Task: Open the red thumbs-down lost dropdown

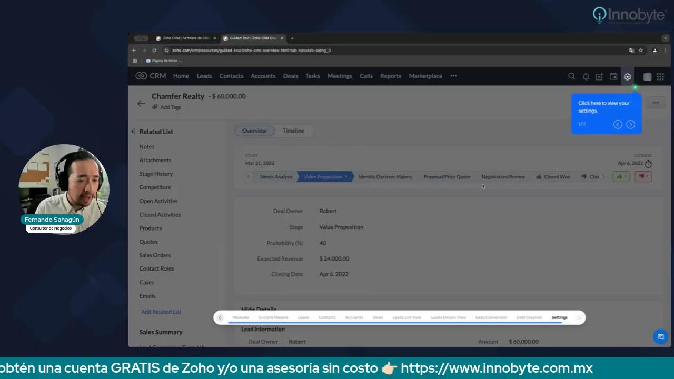Action: [x=643, y=177]
